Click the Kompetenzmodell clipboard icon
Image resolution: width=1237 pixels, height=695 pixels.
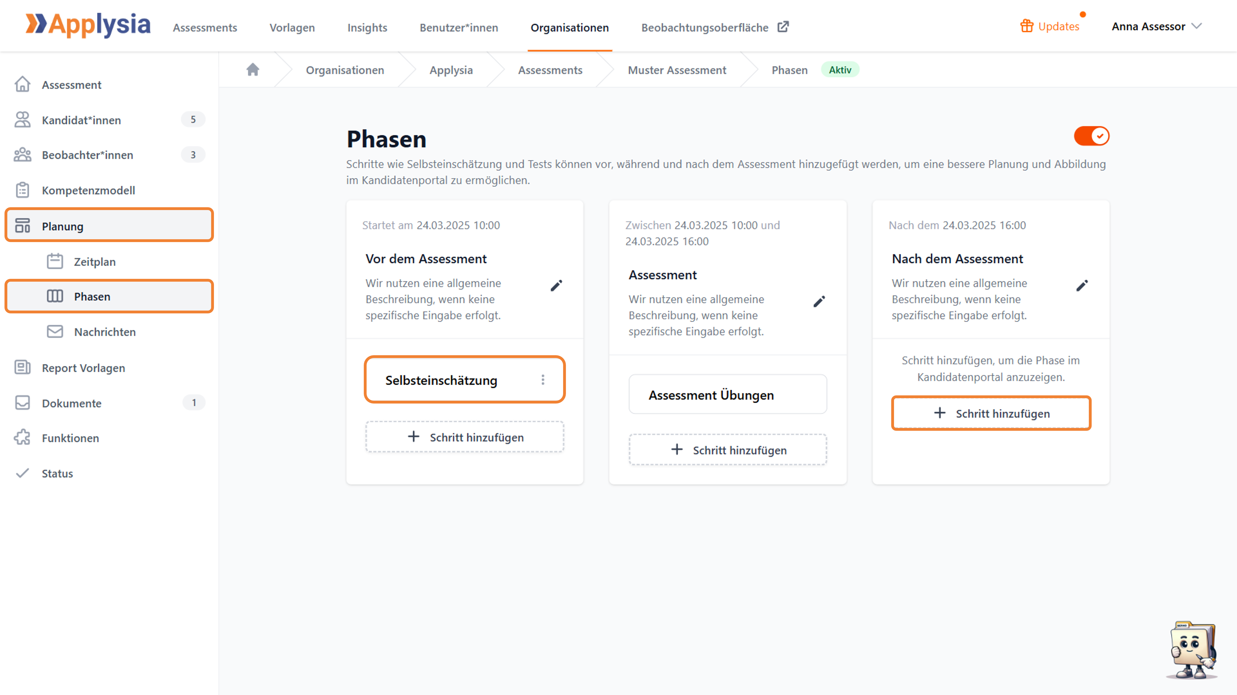click(22, 190)
